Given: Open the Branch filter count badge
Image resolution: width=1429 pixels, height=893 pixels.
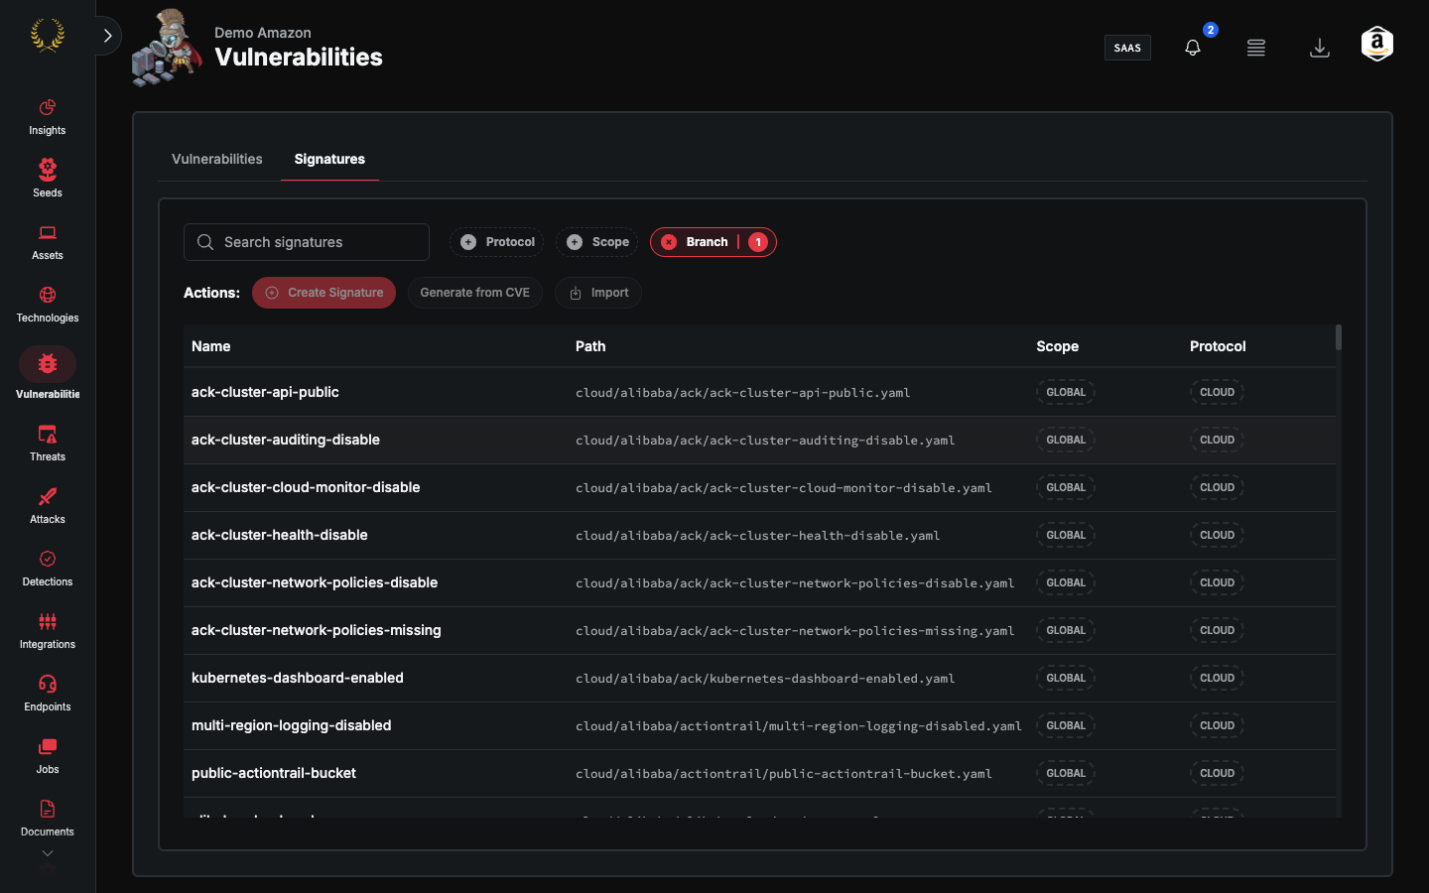Looking at the screenshot, I should coord(758,242).
